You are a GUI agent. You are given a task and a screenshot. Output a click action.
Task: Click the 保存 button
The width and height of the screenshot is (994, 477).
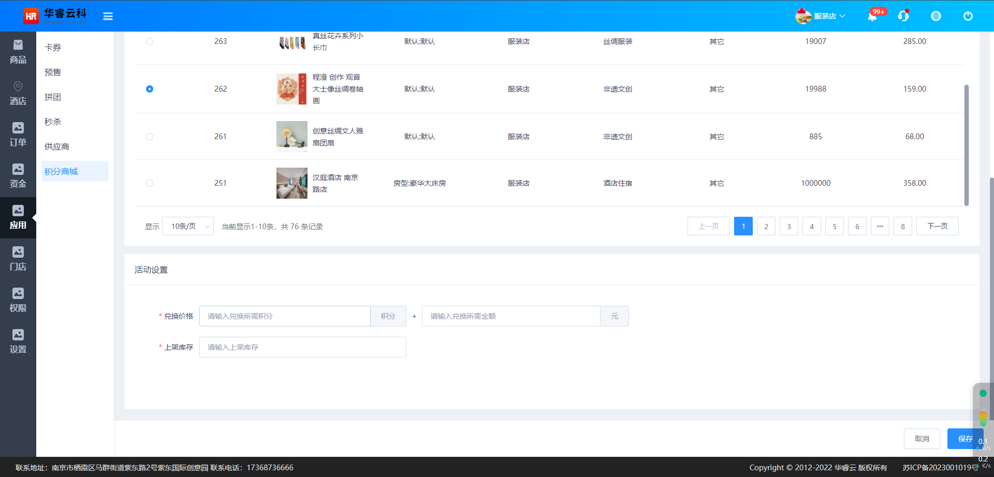(964, 439)
